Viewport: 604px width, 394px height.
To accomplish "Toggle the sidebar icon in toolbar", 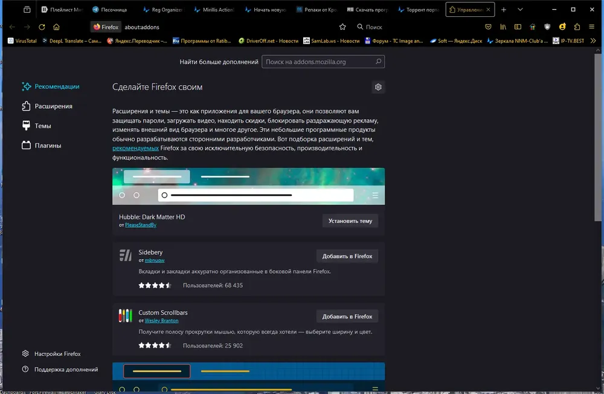I will click(518, 27).
